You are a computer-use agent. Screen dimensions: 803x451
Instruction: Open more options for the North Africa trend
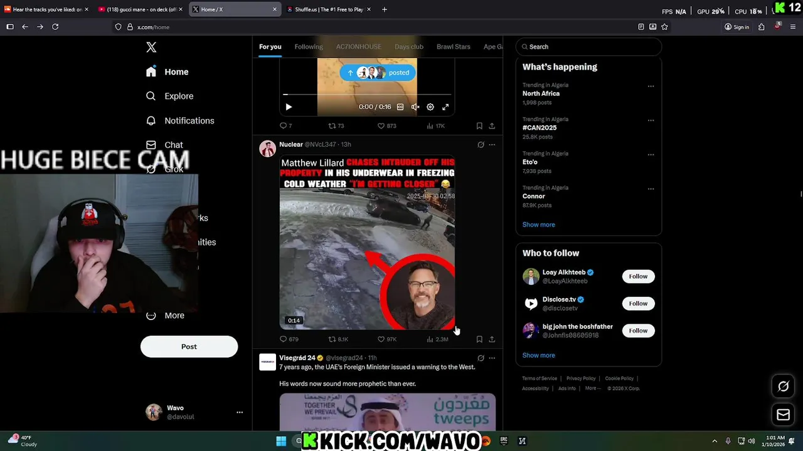coord(651,86)
